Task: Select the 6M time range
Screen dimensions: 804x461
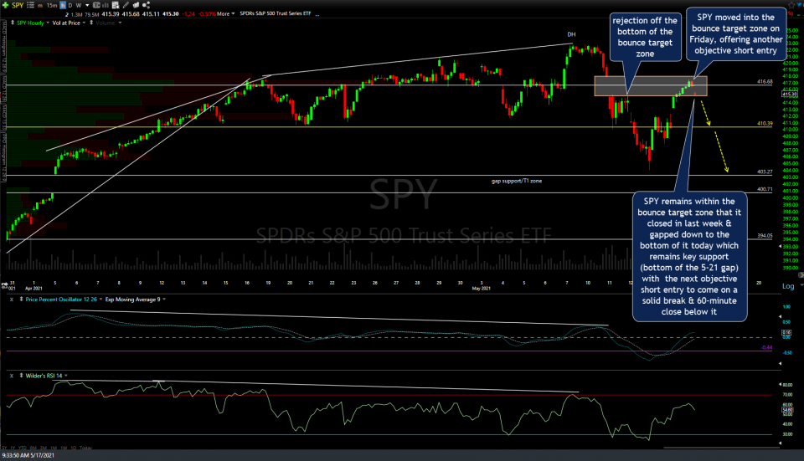Action: pyautogui.click(x=33, y=448)
